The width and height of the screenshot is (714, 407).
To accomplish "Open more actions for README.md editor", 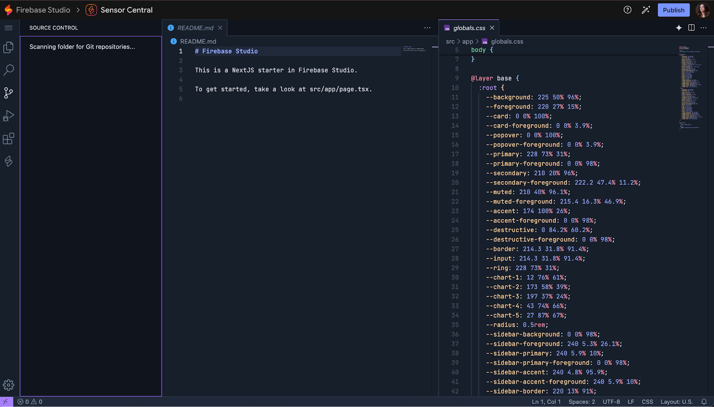I will [428, 28].
